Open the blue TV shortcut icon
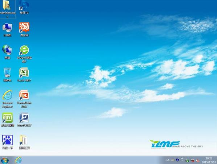Screen dimensions: 217x165 (24, 7)
